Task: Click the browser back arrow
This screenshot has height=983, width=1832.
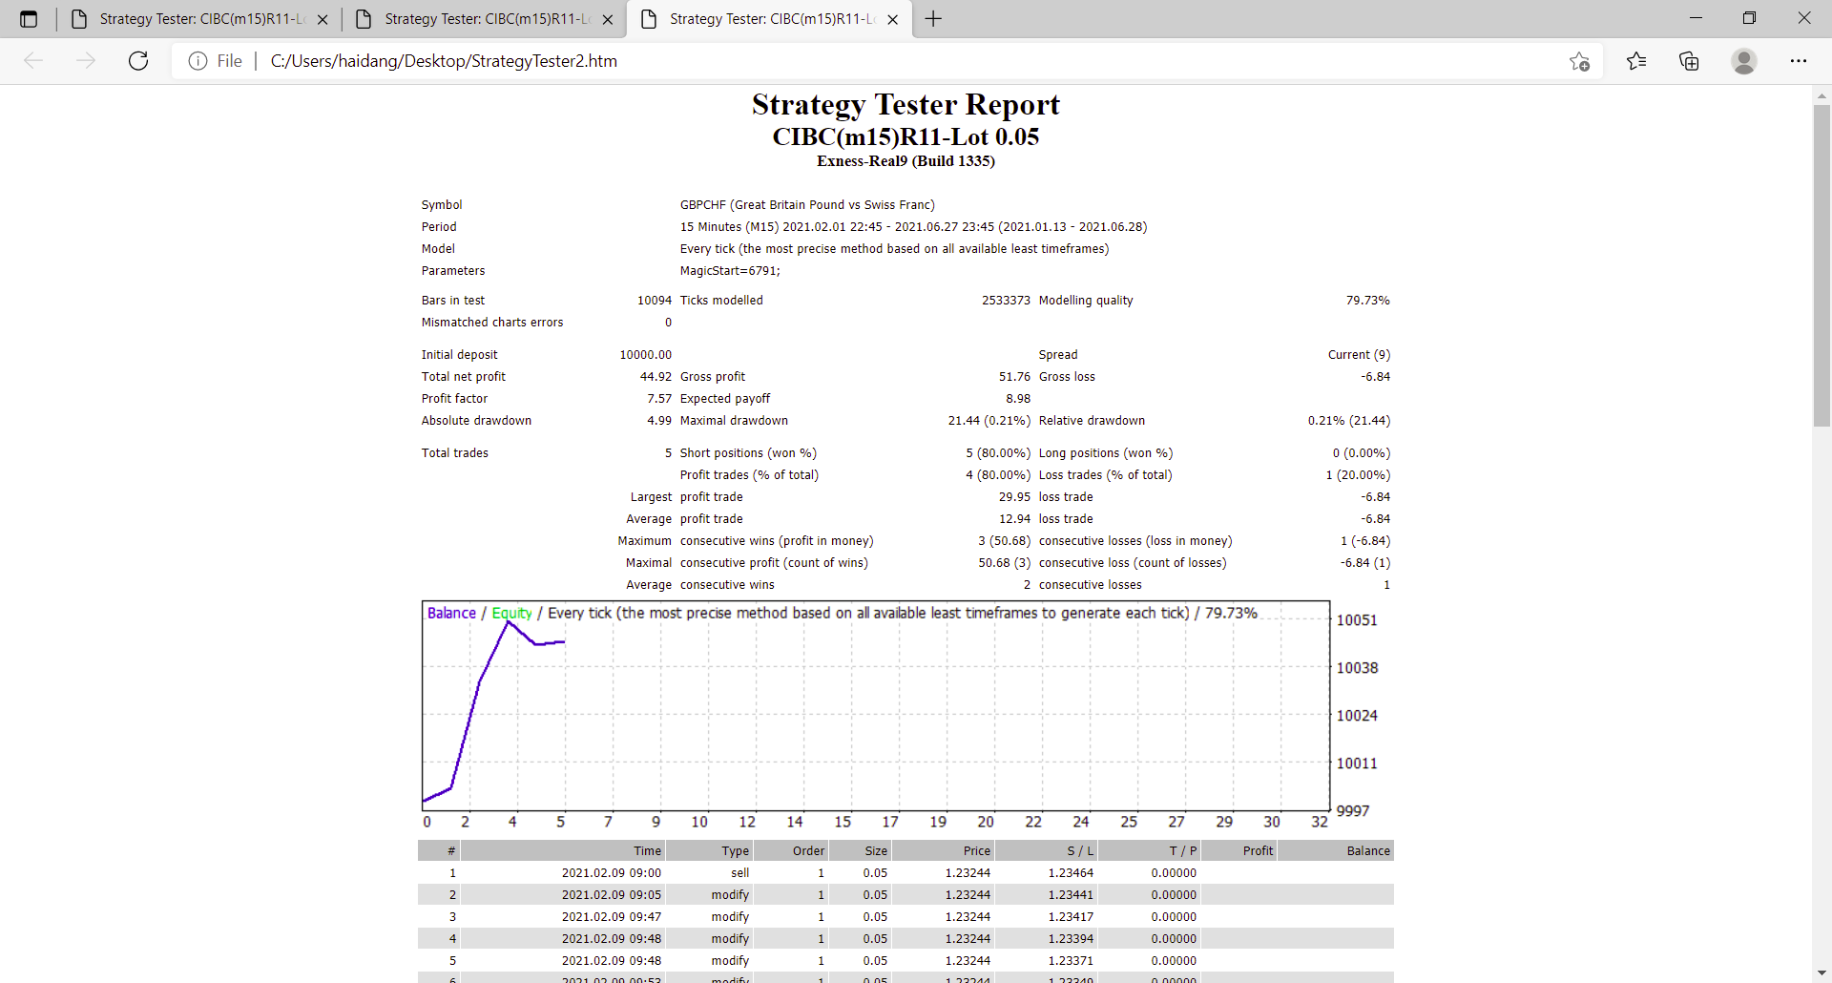Action: click(x=33, y=61)
